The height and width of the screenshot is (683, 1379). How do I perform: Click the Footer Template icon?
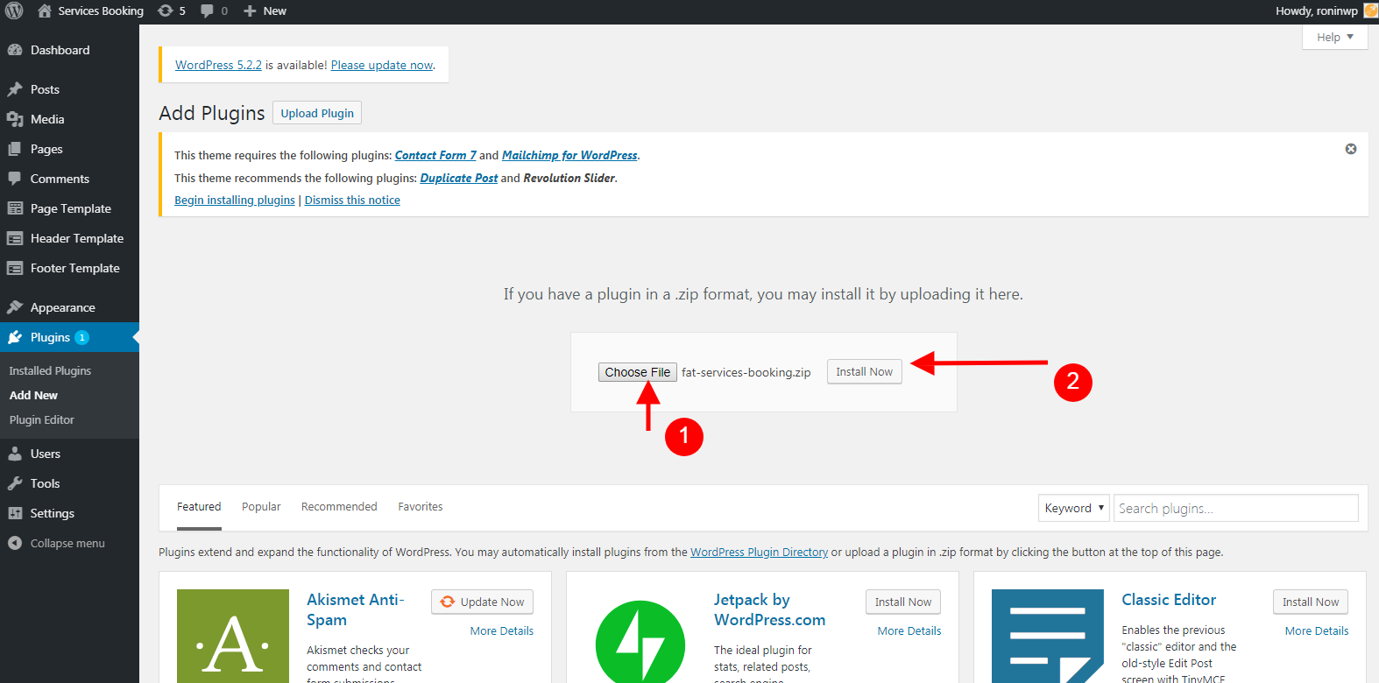(15, 268)
